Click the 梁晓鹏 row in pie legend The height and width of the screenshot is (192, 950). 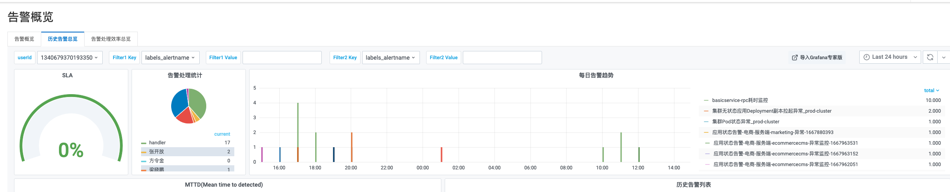188,169
